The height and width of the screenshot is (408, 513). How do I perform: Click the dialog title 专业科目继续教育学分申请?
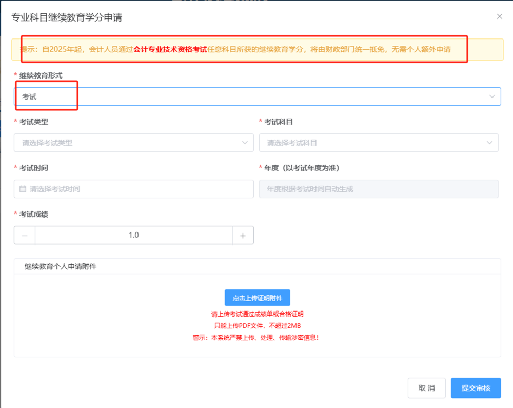67,17
